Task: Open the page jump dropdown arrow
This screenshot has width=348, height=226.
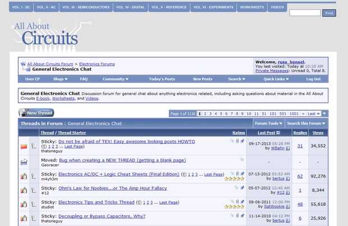Action: pos(324,114)
